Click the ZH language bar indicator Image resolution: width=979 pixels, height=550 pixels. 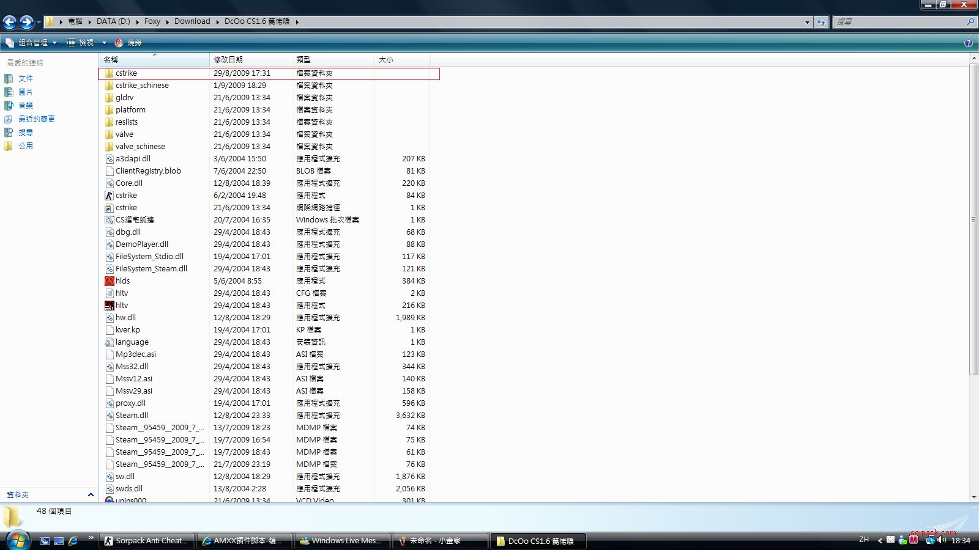tap(863, 540)
